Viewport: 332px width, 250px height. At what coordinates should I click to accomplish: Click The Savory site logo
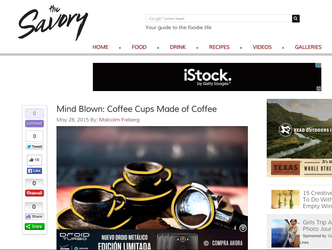tap(53, 23)
